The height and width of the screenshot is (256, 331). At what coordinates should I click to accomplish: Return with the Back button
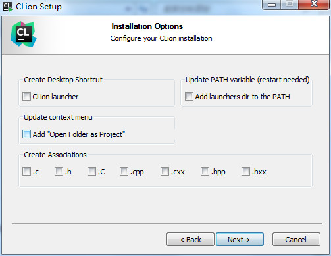[x=190, y=240]
